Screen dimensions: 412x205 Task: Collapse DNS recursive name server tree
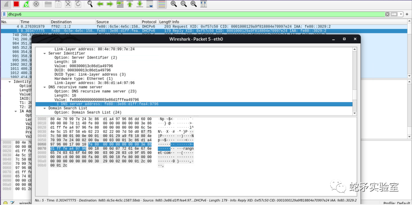(45, 87)
